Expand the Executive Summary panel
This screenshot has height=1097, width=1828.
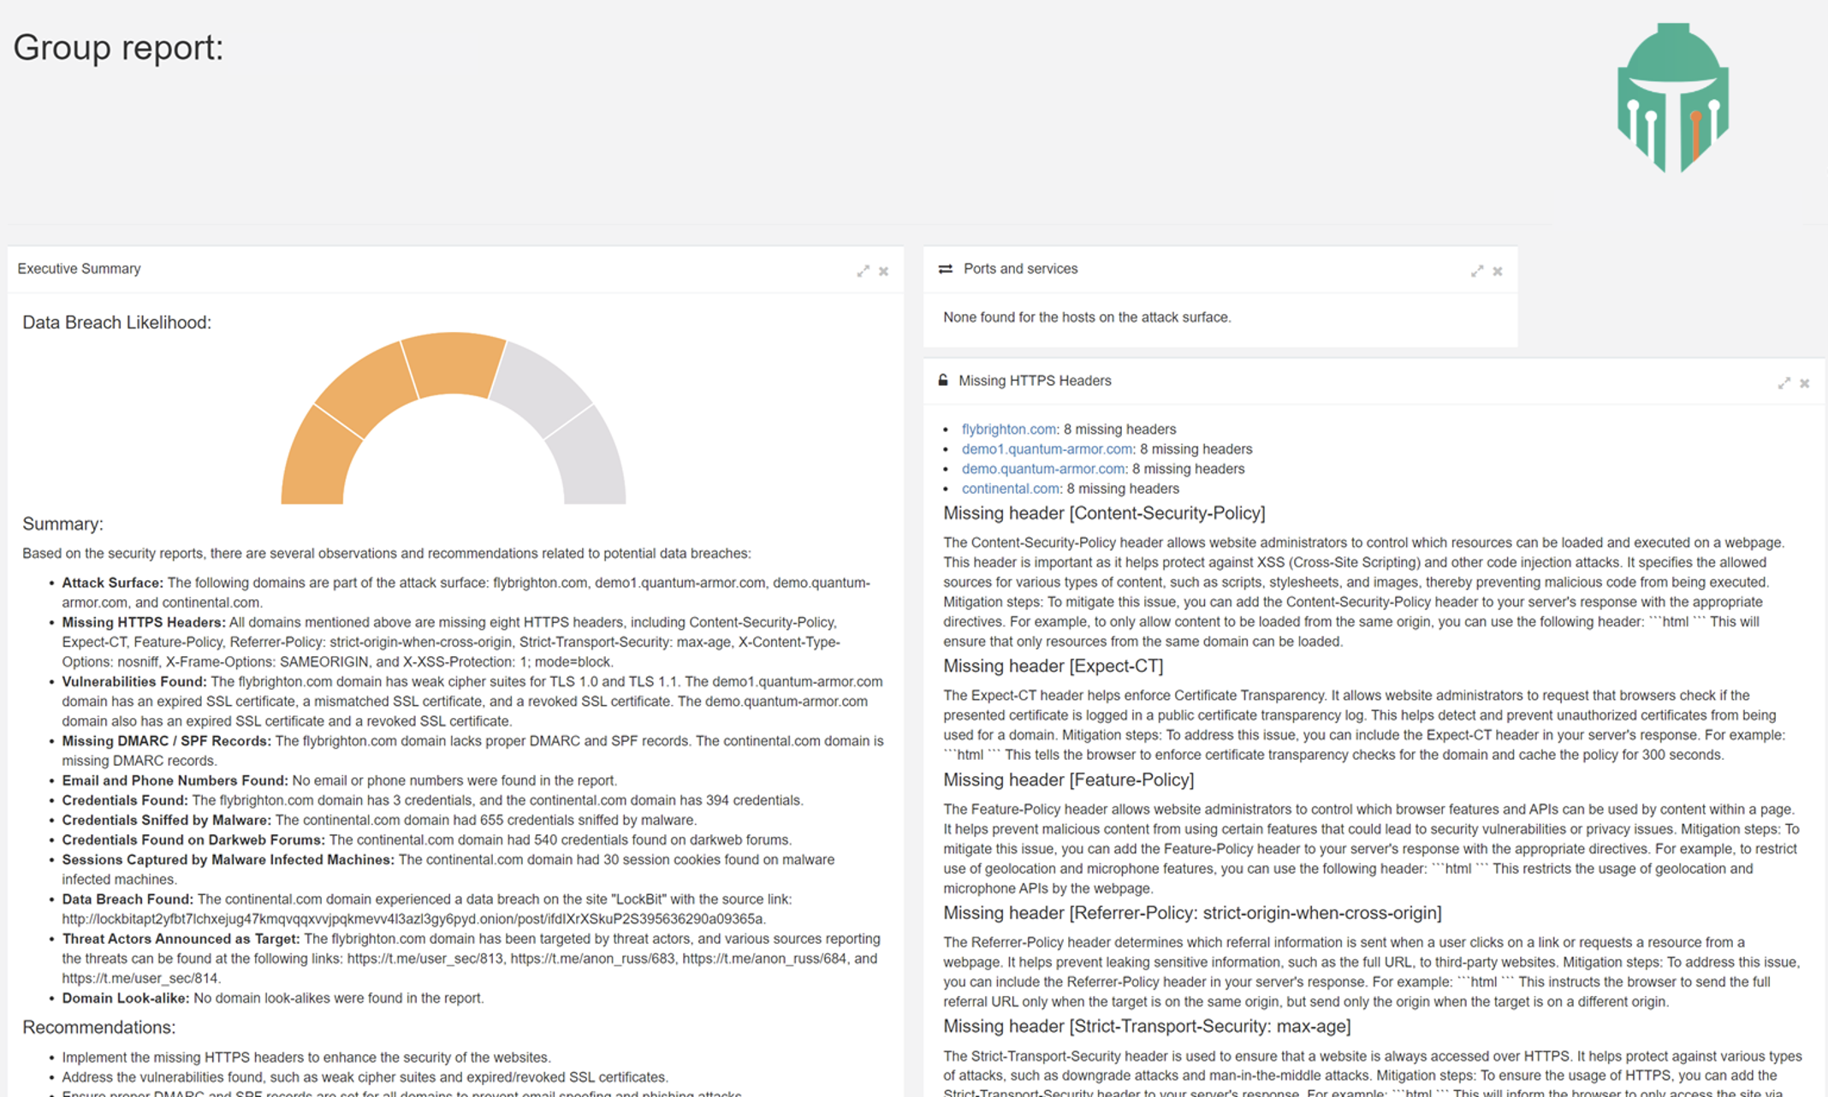point(863,271)
